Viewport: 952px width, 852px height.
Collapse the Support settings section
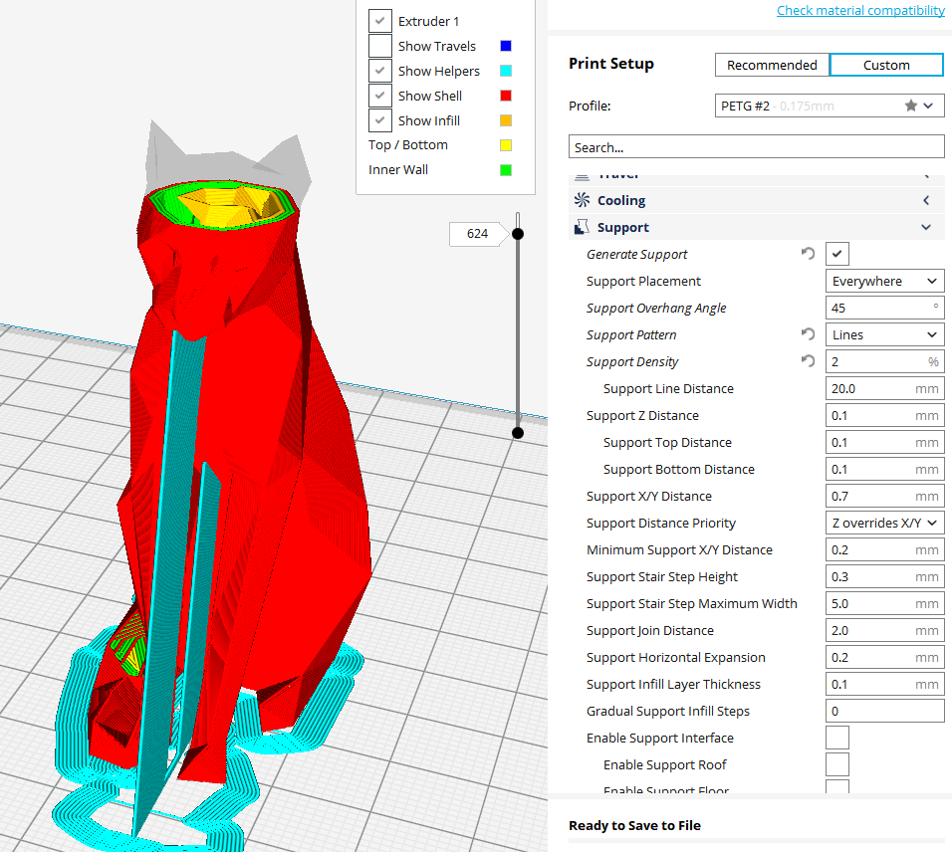click(926, 228)
